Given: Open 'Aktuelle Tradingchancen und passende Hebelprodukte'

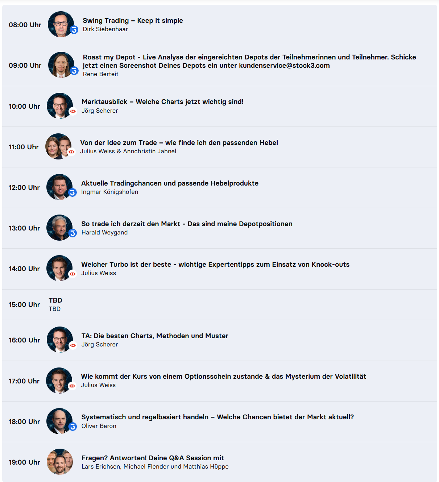Looking at the screenshot, I should 170,183.
